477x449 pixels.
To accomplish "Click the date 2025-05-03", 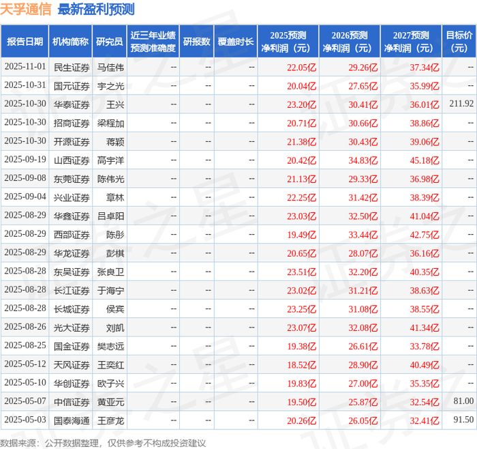I will (25, 420).
